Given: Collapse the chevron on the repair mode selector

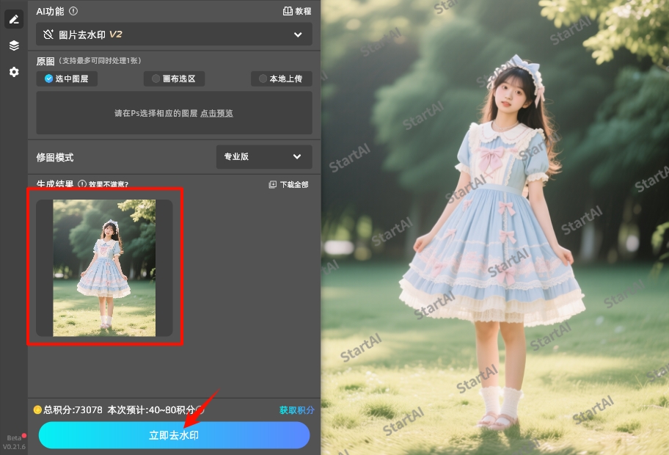Looking at the screenshot, I should click(297, 156).
